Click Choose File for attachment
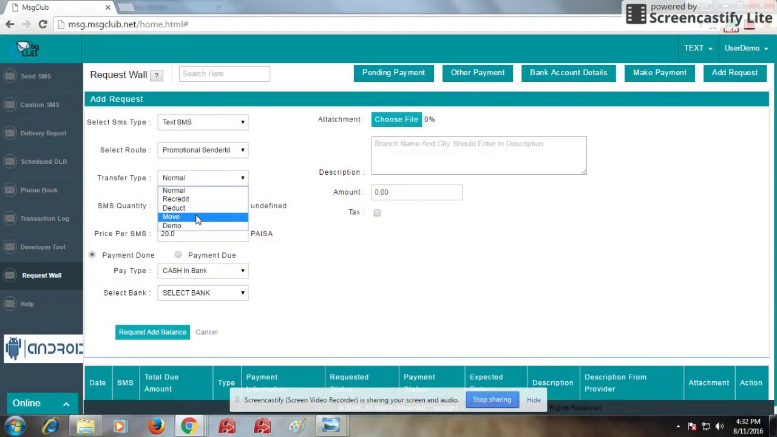The height and width of the screenshot is (437, 777). click(396, 120)
